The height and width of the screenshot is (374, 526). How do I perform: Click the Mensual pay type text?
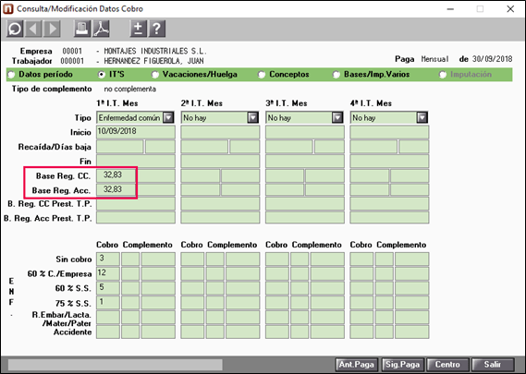coord(434,59)
